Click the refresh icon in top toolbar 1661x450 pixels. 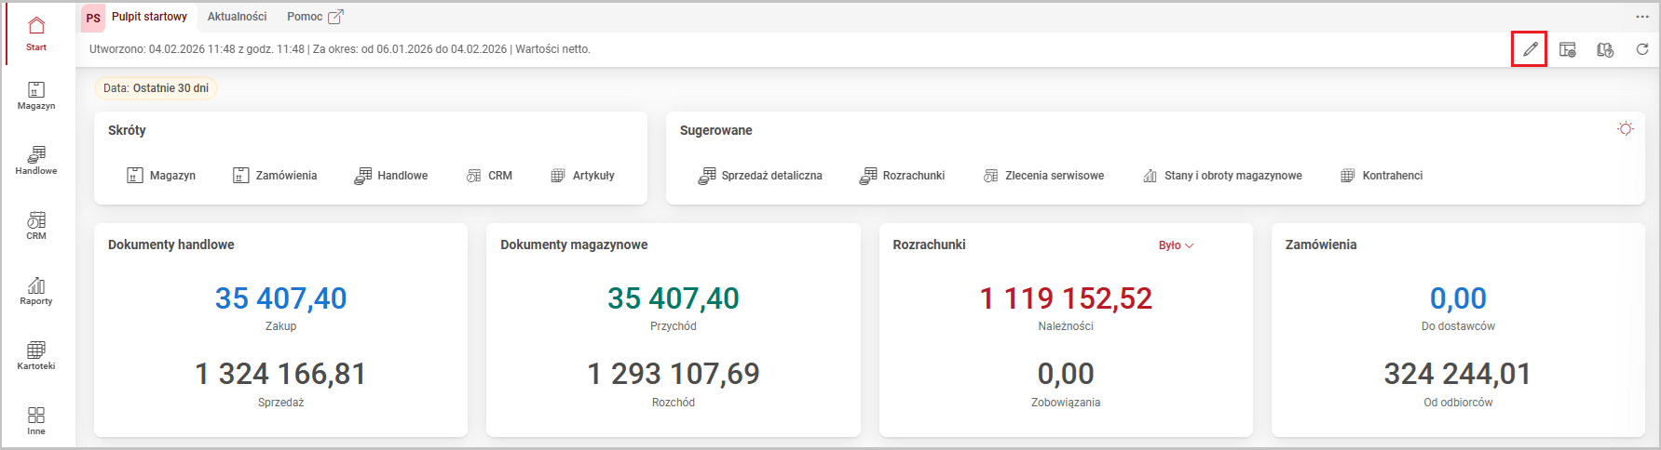click(x=1641, y=49)
